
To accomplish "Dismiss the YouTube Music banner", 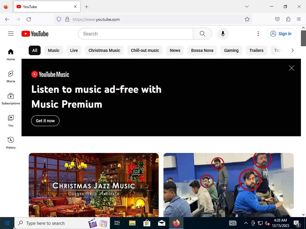I will (292, 68).
